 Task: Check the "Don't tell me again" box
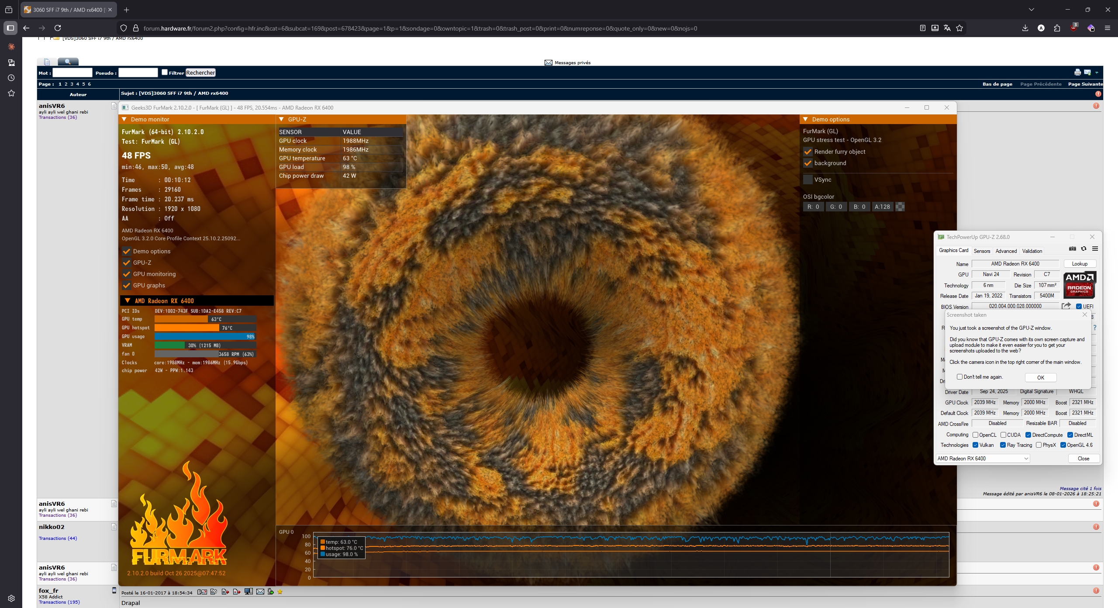(959, 377)
